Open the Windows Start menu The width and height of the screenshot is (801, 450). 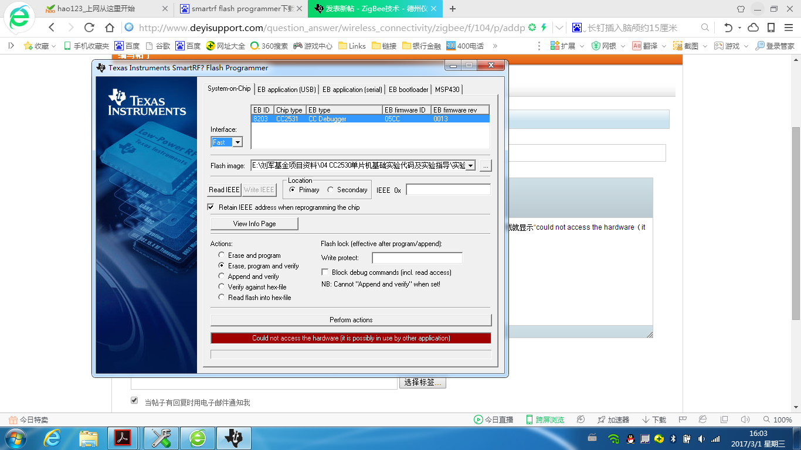point(16,438)
